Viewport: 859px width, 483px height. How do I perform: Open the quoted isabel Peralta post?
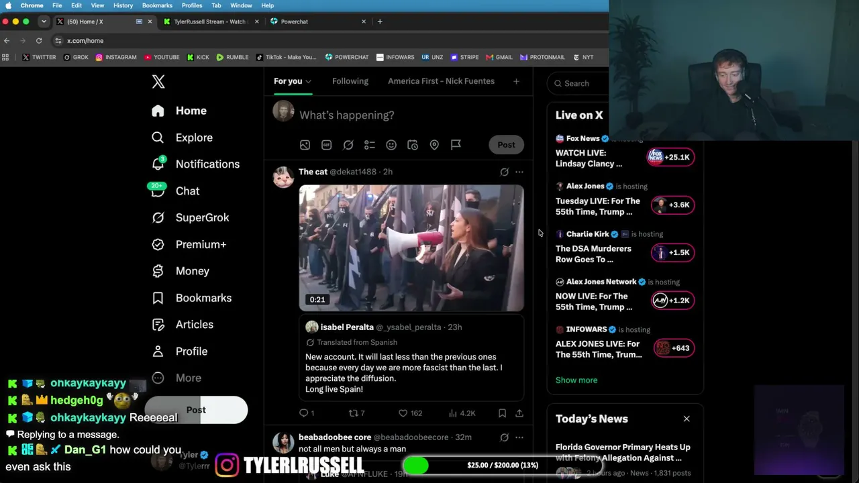click(x=411, y=358)
